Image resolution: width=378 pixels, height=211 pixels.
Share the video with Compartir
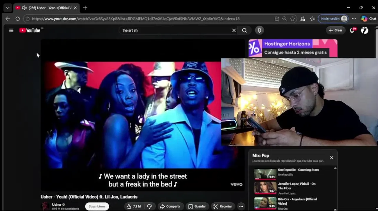click(170, 206)
